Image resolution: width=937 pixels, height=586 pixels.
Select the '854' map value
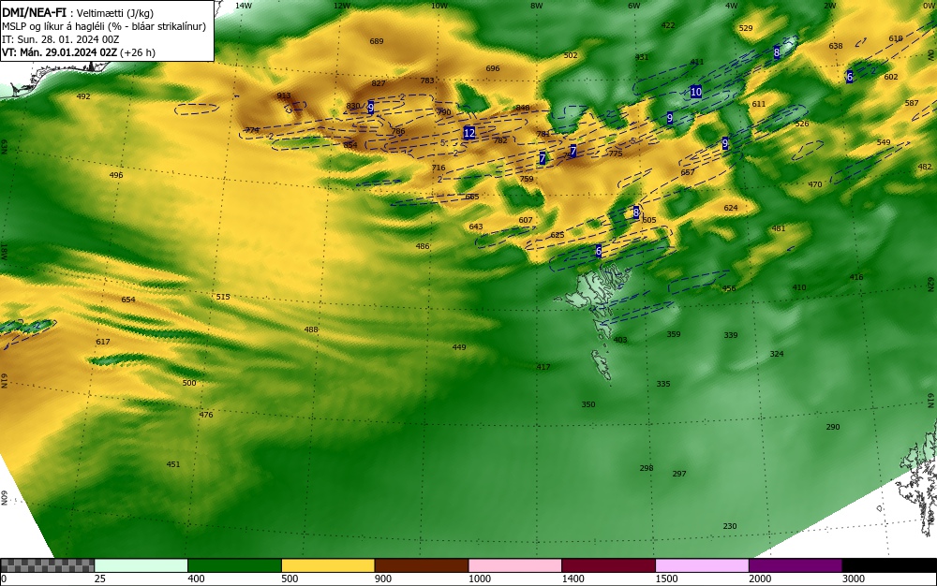click(350, 145)
